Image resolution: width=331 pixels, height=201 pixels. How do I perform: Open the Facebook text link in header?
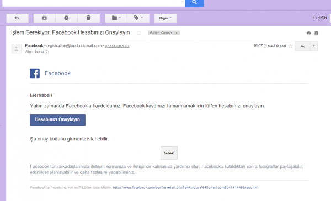point(57,73)
